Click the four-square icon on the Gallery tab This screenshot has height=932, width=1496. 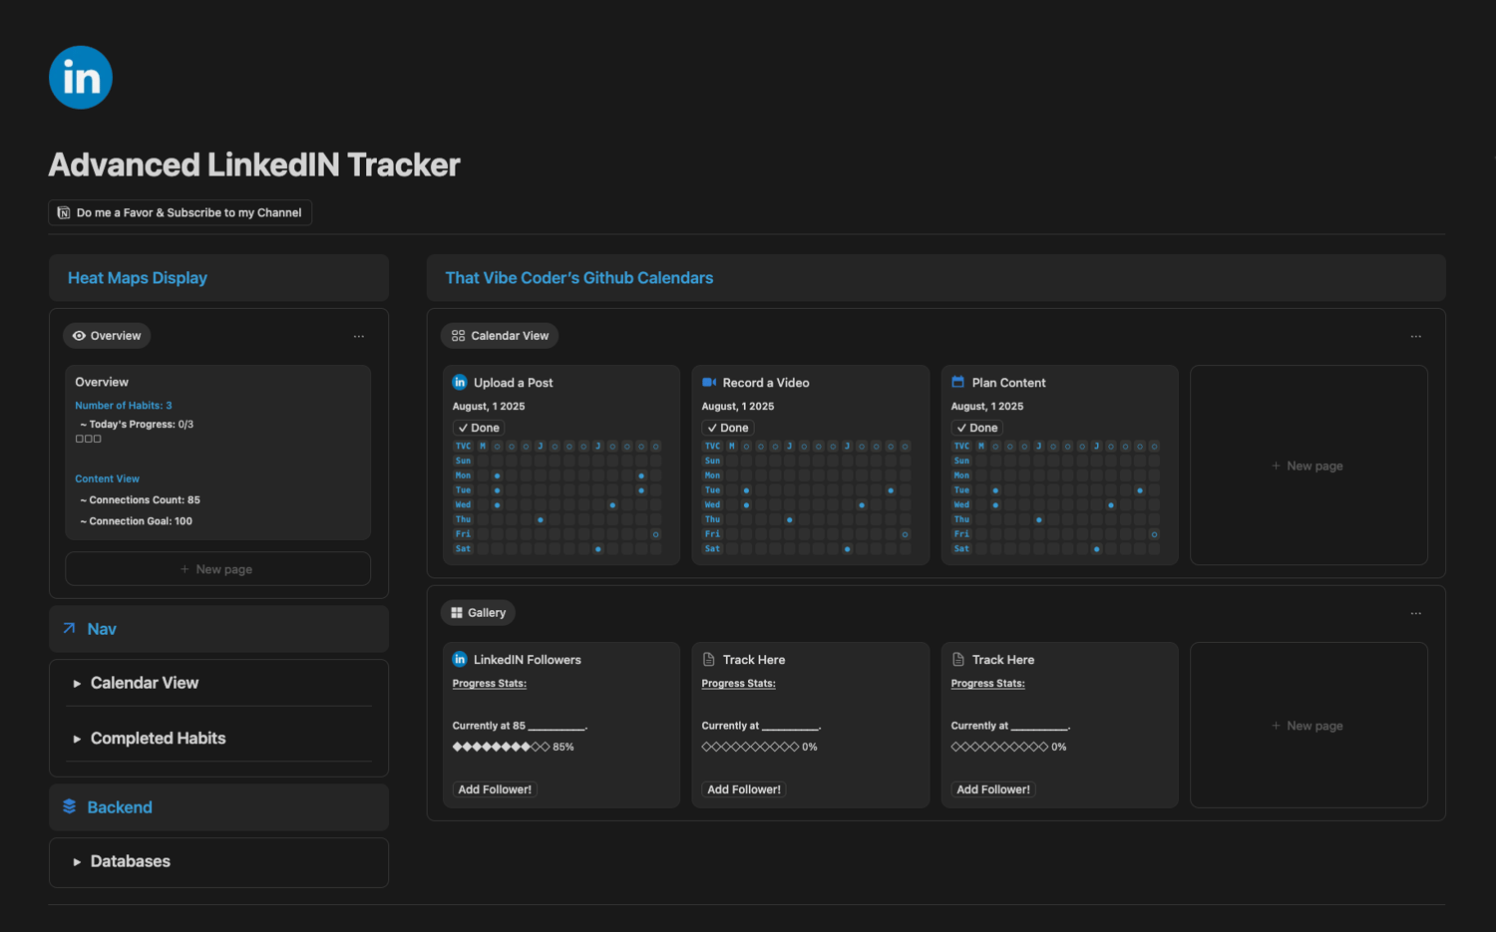tap(457, 613)
